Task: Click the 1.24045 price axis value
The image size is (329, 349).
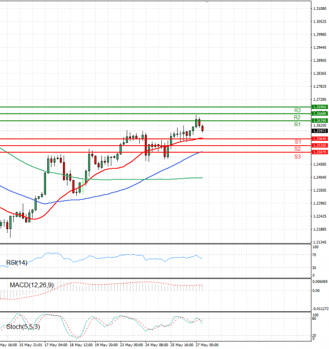Action: click(x=320, y=178)
